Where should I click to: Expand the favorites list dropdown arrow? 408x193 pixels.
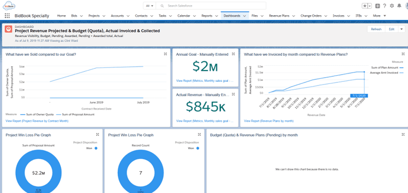tap(370, 6)
